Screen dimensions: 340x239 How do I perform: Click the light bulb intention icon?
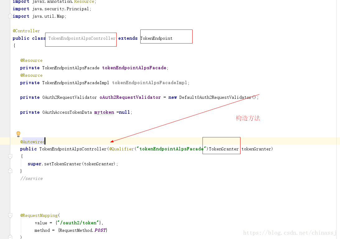click(18, 134)
